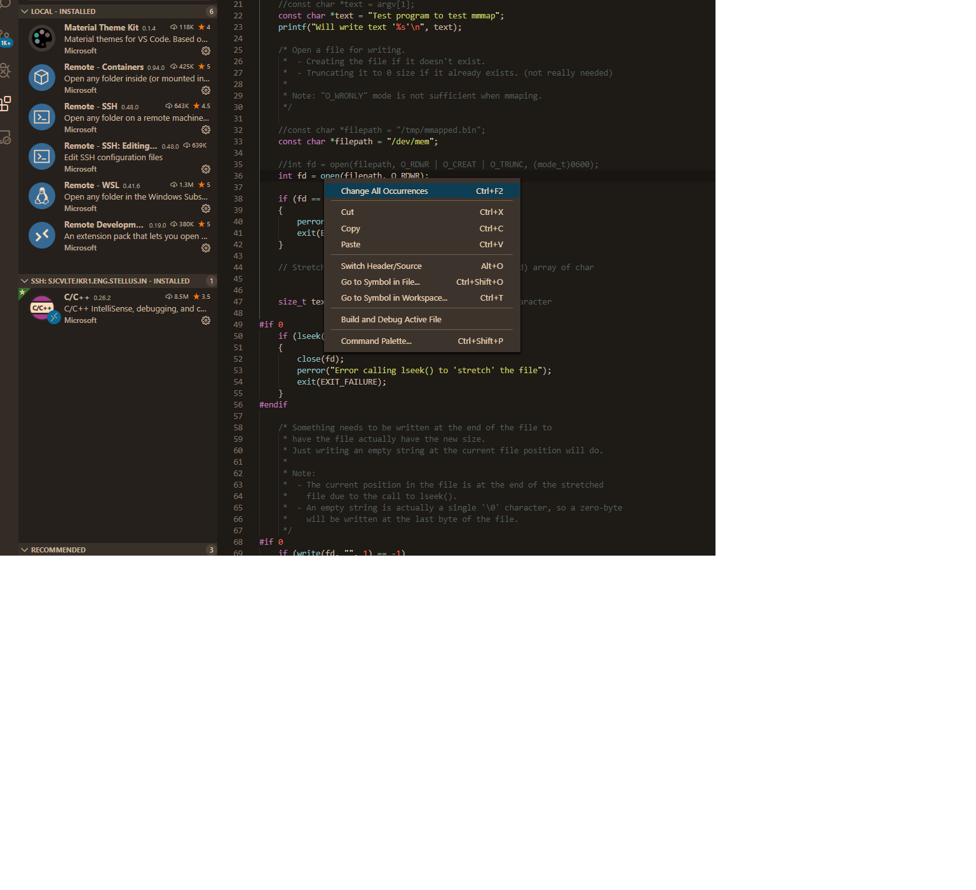Choose Go to Symbol in Workspace
This screenshot has height=890, width=976.
click(x=394, y=298)
